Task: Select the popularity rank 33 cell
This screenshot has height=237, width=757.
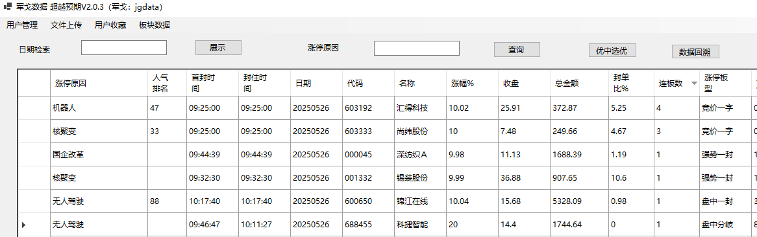Action: (167, 131)
